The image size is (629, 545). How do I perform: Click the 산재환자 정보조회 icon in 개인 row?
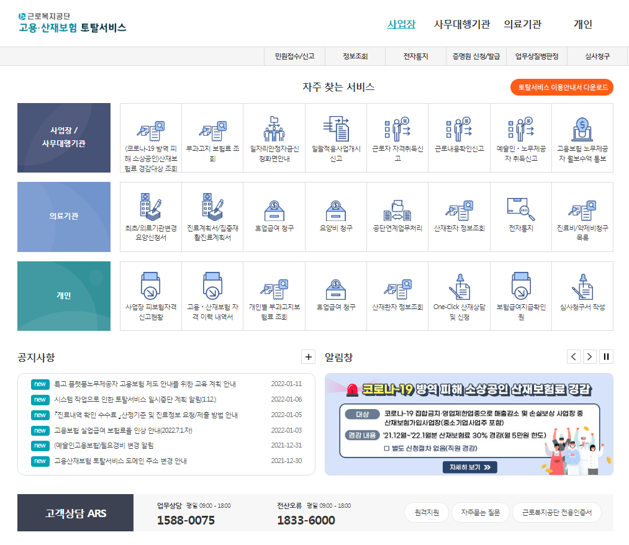tap(397, 295)
